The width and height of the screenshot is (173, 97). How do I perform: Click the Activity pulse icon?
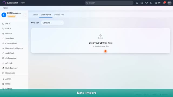coord(3,79)
